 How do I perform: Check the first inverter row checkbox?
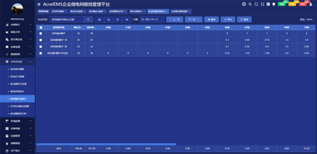(40, 33)
